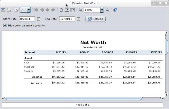Click the vertical scrollbar thumb
Screen dimensions: 169x109
(166, 47)
